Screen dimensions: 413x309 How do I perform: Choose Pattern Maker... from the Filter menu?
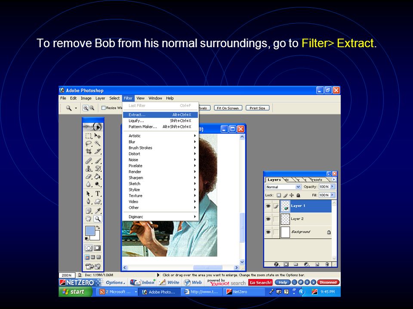pyautogui.click(x=160, y=127)
